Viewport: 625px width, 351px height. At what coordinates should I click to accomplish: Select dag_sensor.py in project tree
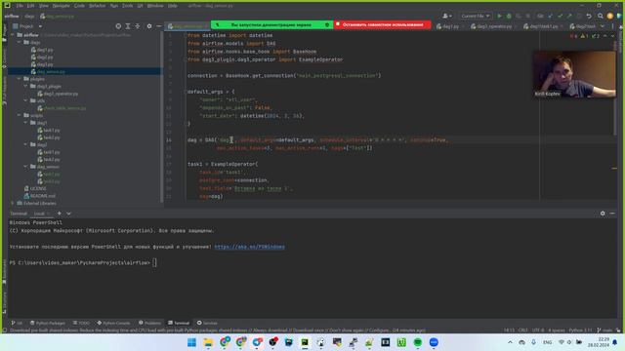tap(51, 71)
